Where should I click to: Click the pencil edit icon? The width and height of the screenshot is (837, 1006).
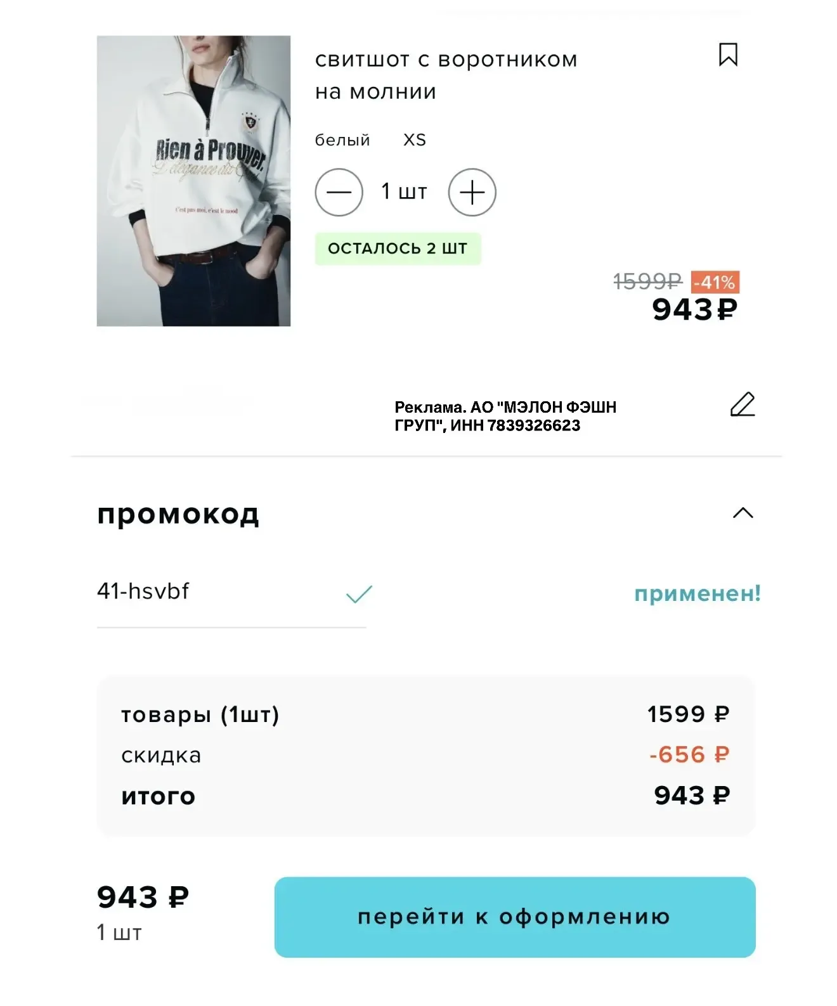pos(743,404)
